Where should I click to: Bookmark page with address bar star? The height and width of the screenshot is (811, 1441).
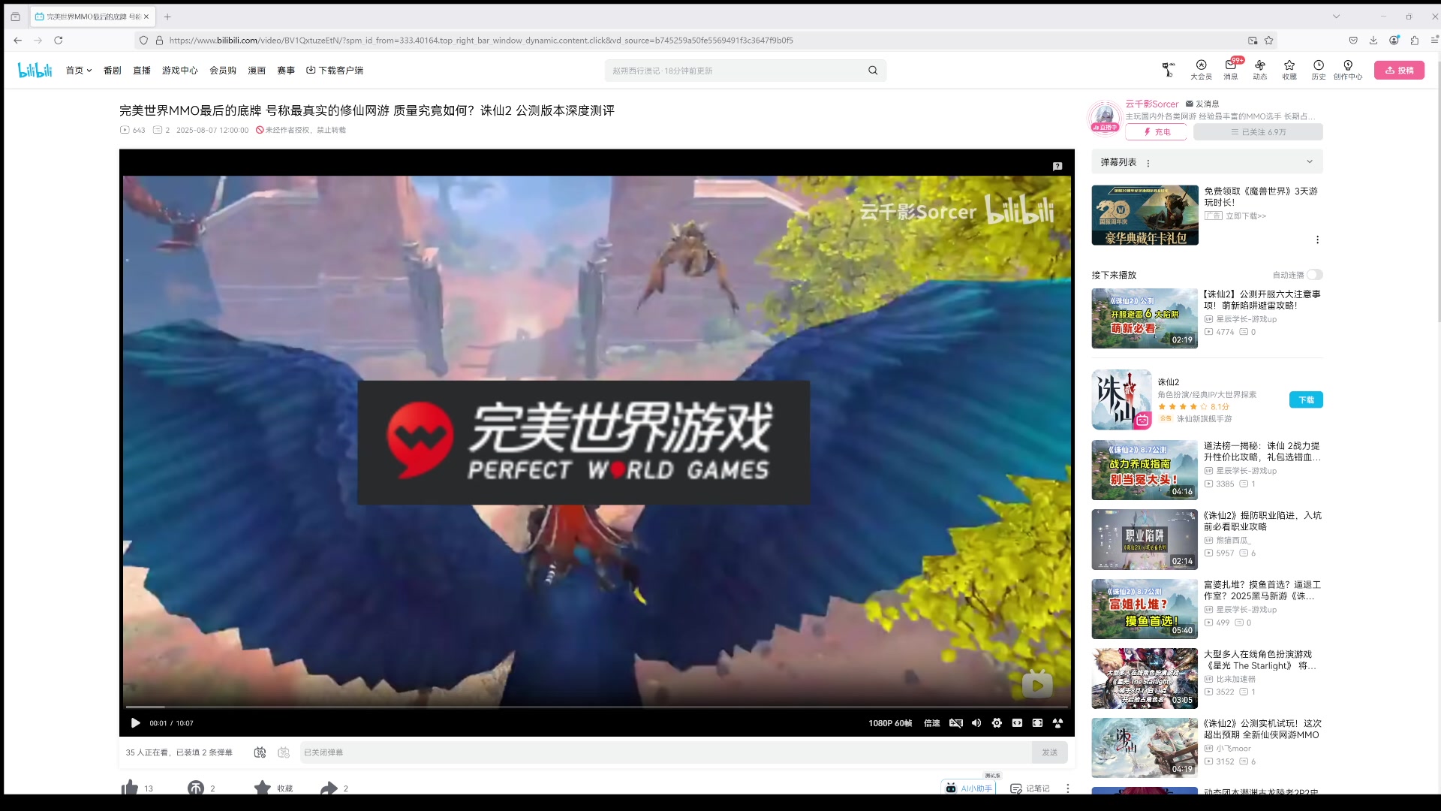tap(1268, 41)
